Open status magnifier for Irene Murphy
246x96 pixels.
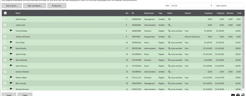coord(169,48)
